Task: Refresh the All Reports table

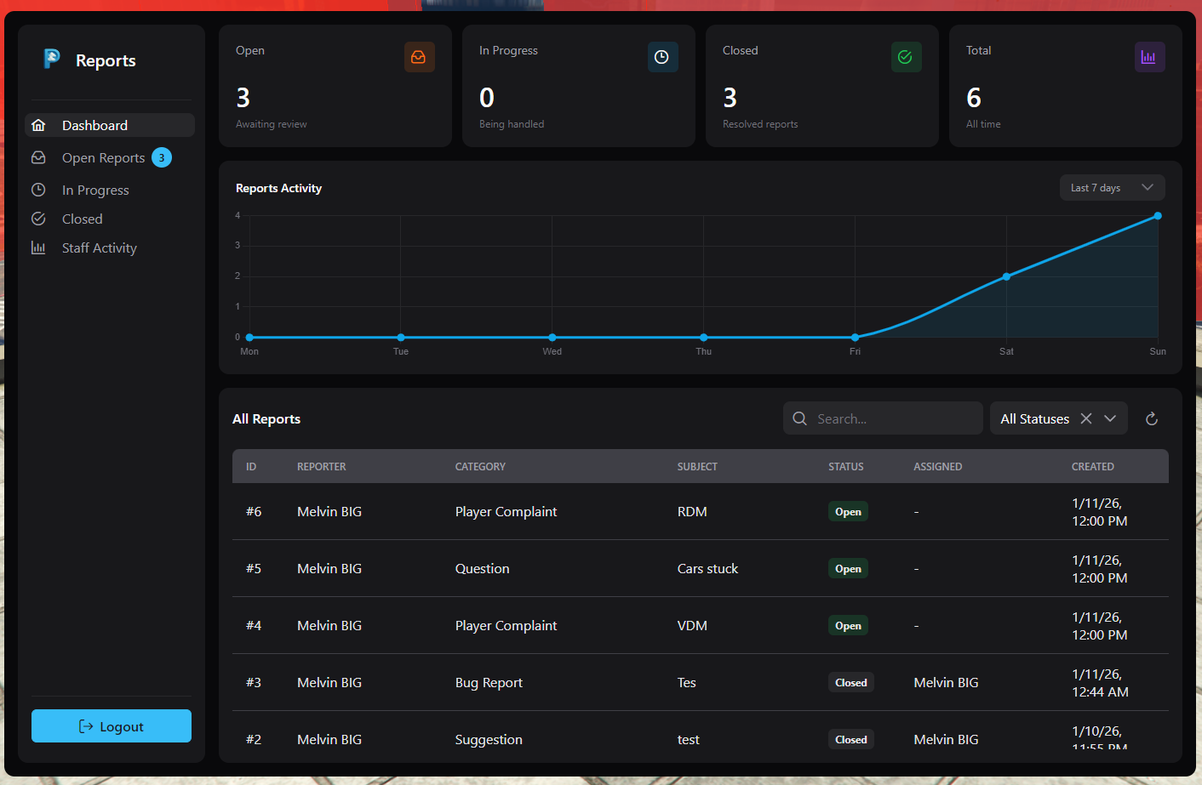Action: coord(1152,418)
